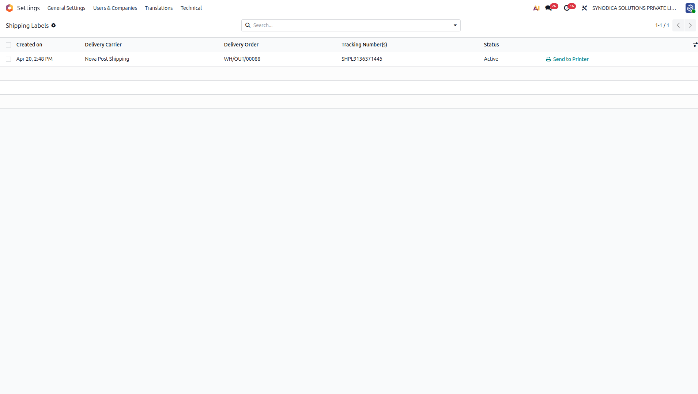This screenshot has width=698, height=394.
Task: Click Send to Printer button
Action: coord(567,59)
